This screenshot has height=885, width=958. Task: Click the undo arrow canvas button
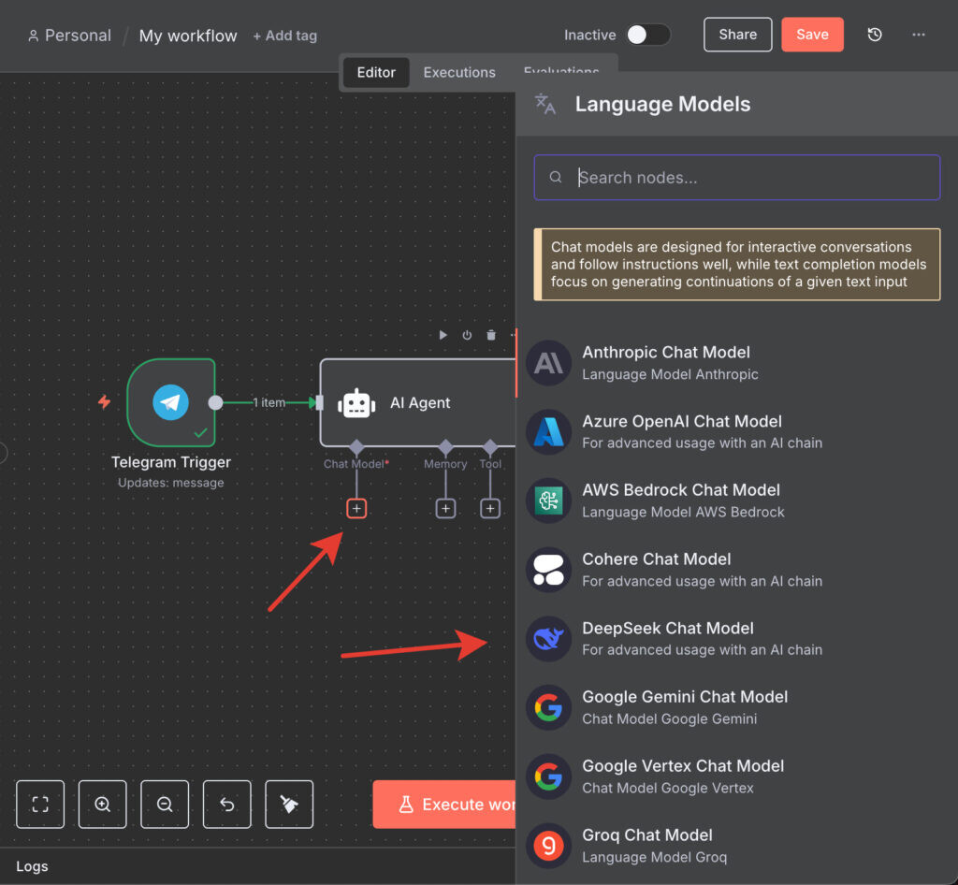tap(227, 805)
